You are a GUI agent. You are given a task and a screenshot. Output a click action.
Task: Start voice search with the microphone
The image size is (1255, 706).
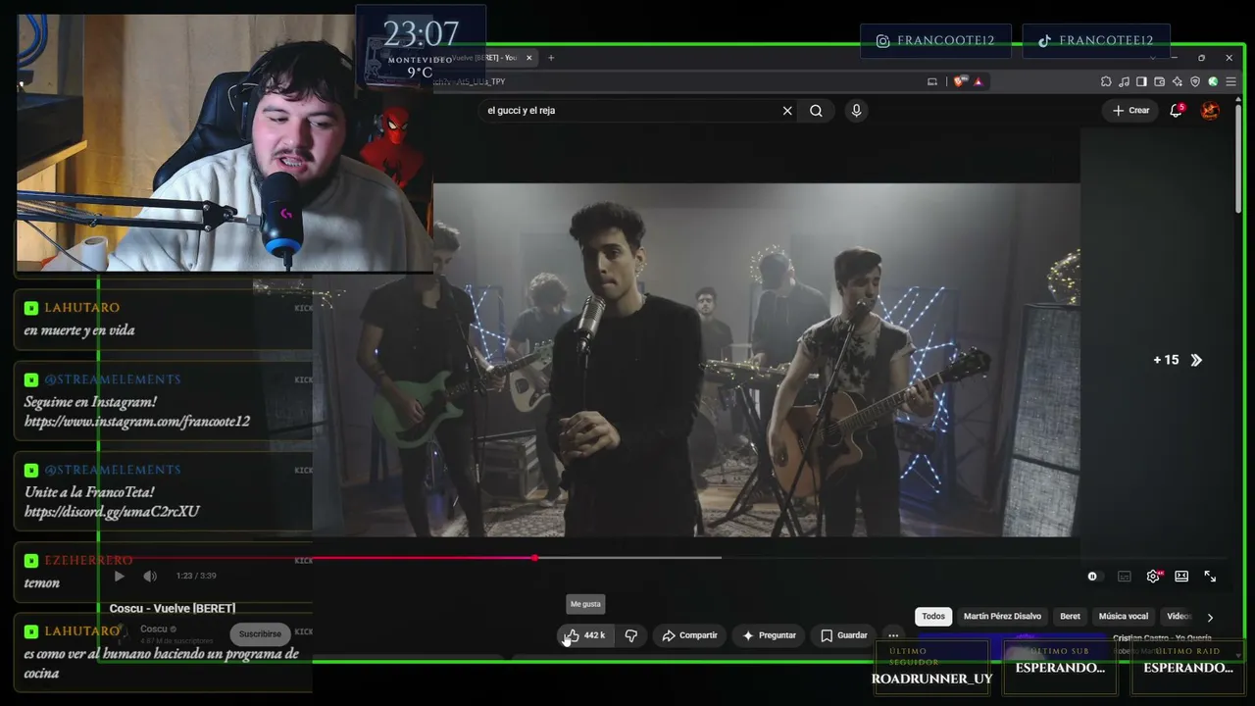click(856, 111)
